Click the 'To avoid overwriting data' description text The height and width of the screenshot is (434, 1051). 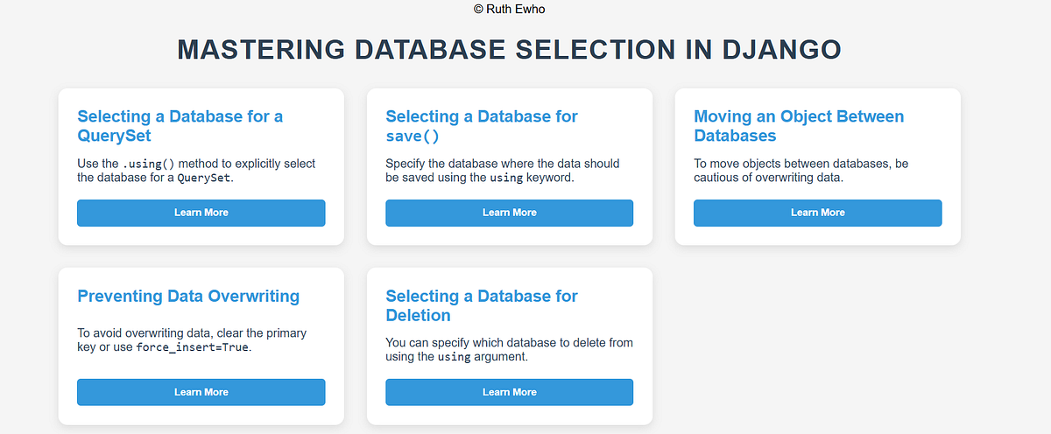(x=150, y=333)
